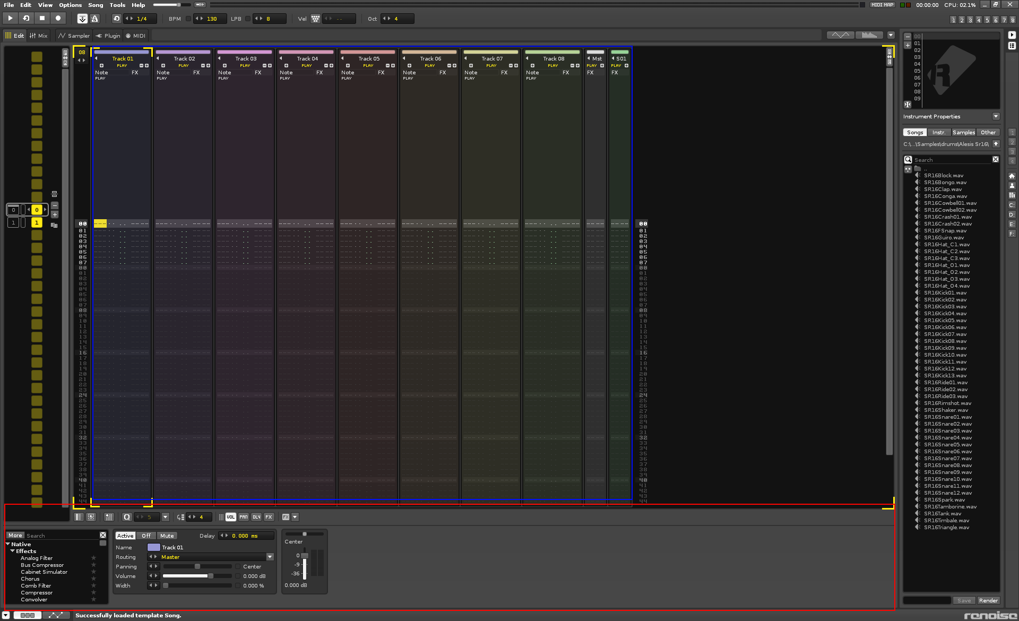Viewport: 1019px width, 621px height.
Task: Select the Compressor effect
Action: click(x=37, y=592)
